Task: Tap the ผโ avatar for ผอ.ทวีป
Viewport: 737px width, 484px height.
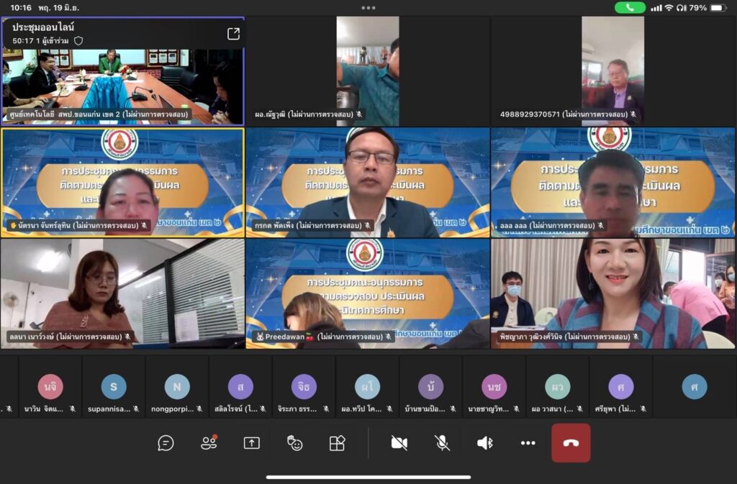Action: (x=368, y=387)
